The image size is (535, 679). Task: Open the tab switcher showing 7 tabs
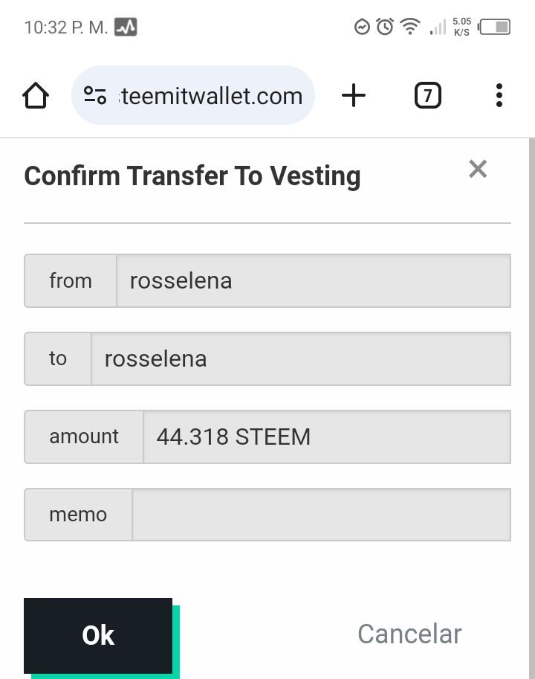coord(428,95)
